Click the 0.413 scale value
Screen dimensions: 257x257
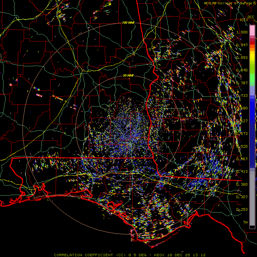[x=242, y=172]
